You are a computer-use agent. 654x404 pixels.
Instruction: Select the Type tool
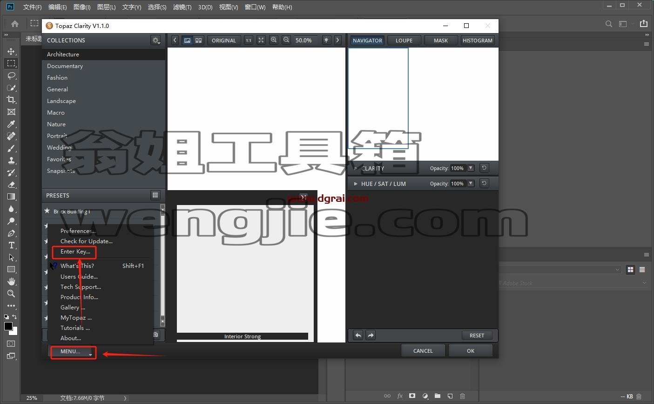(x=11, y=245)
